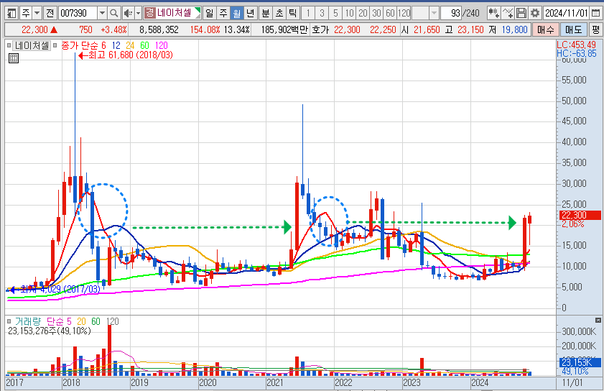Screen dimensions: 604x391
Task: Click the left panel toggle icon
Action: pos(11,14)
